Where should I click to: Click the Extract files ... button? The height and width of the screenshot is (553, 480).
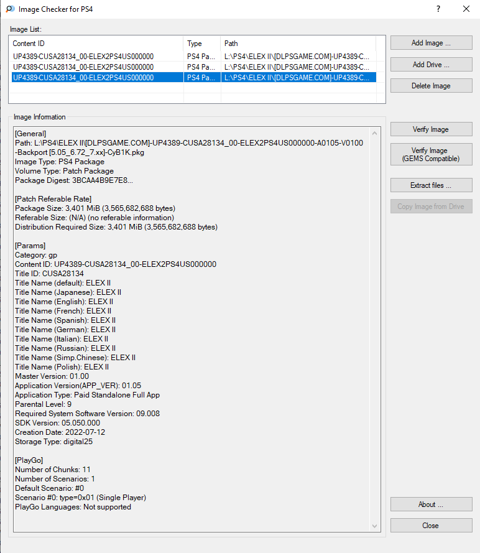pos(431,185)
